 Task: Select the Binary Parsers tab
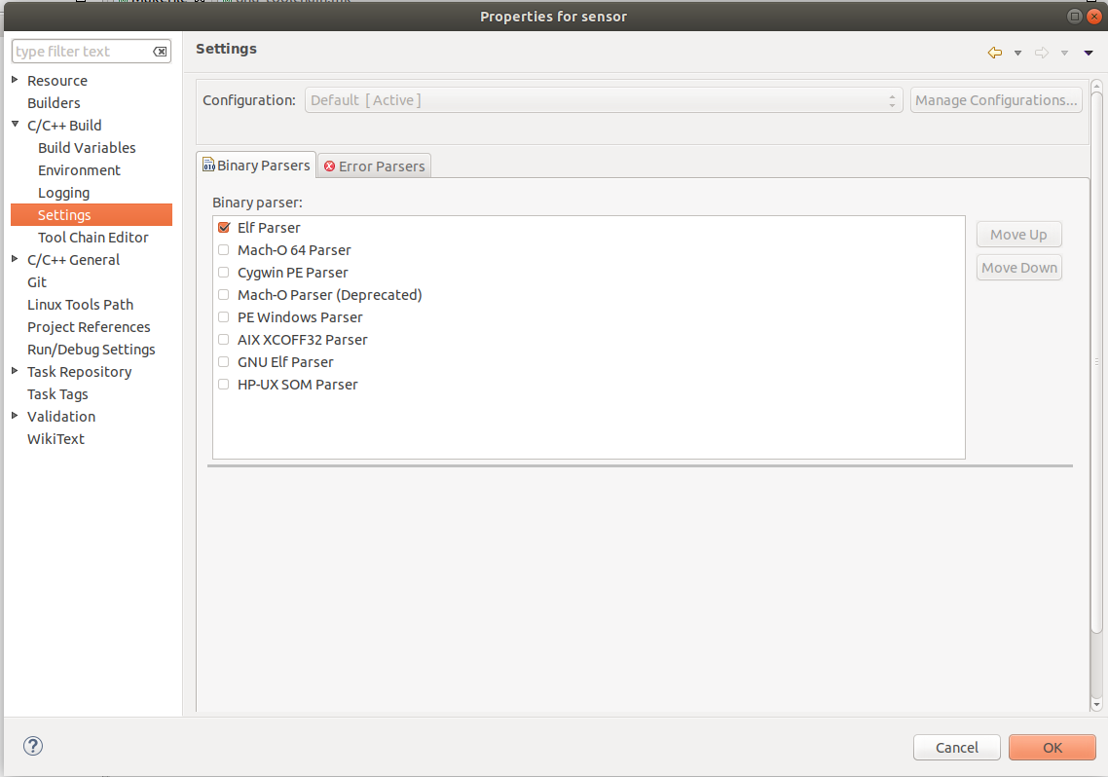256,166
